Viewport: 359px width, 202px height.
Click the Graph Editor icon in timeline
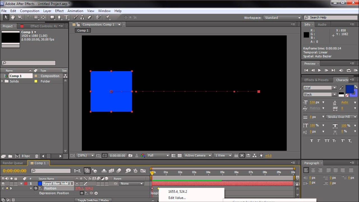point(143,171)
